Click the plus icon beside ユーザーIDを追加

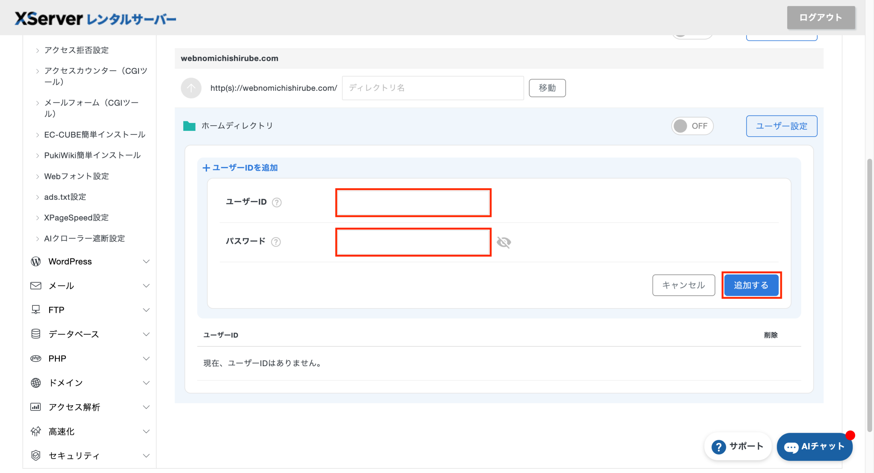pyautogui.click(x=206, y=168)
